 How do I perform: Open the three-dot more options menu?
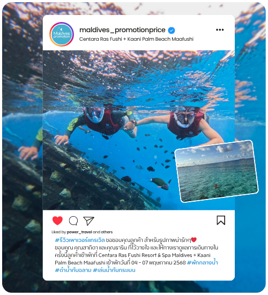click(220, 29)
